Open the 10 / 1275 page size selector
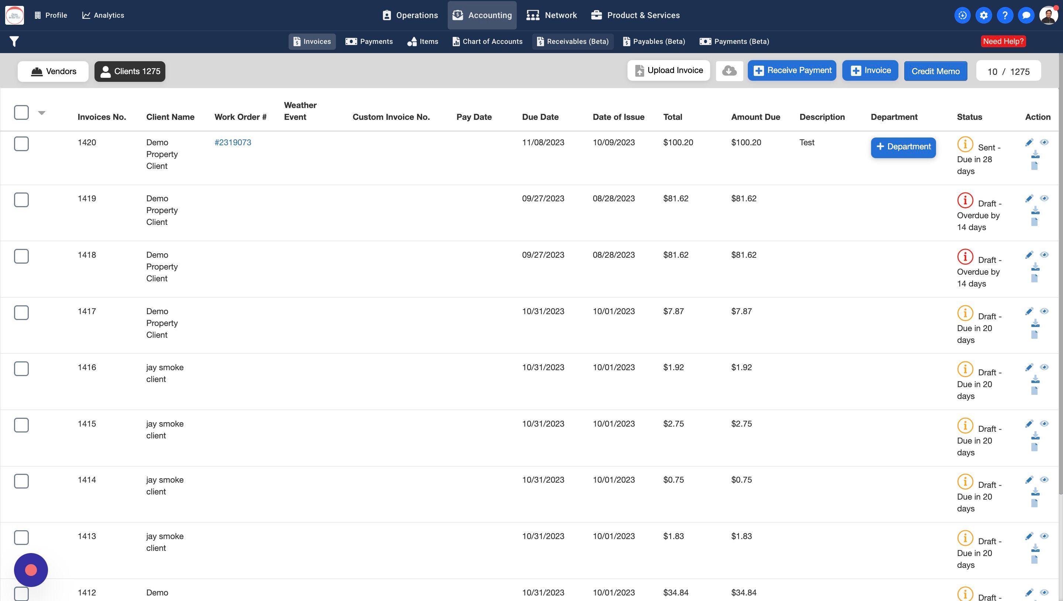Image resolution: width=1063 pixels, height=601 pixels. [1008, 72]
